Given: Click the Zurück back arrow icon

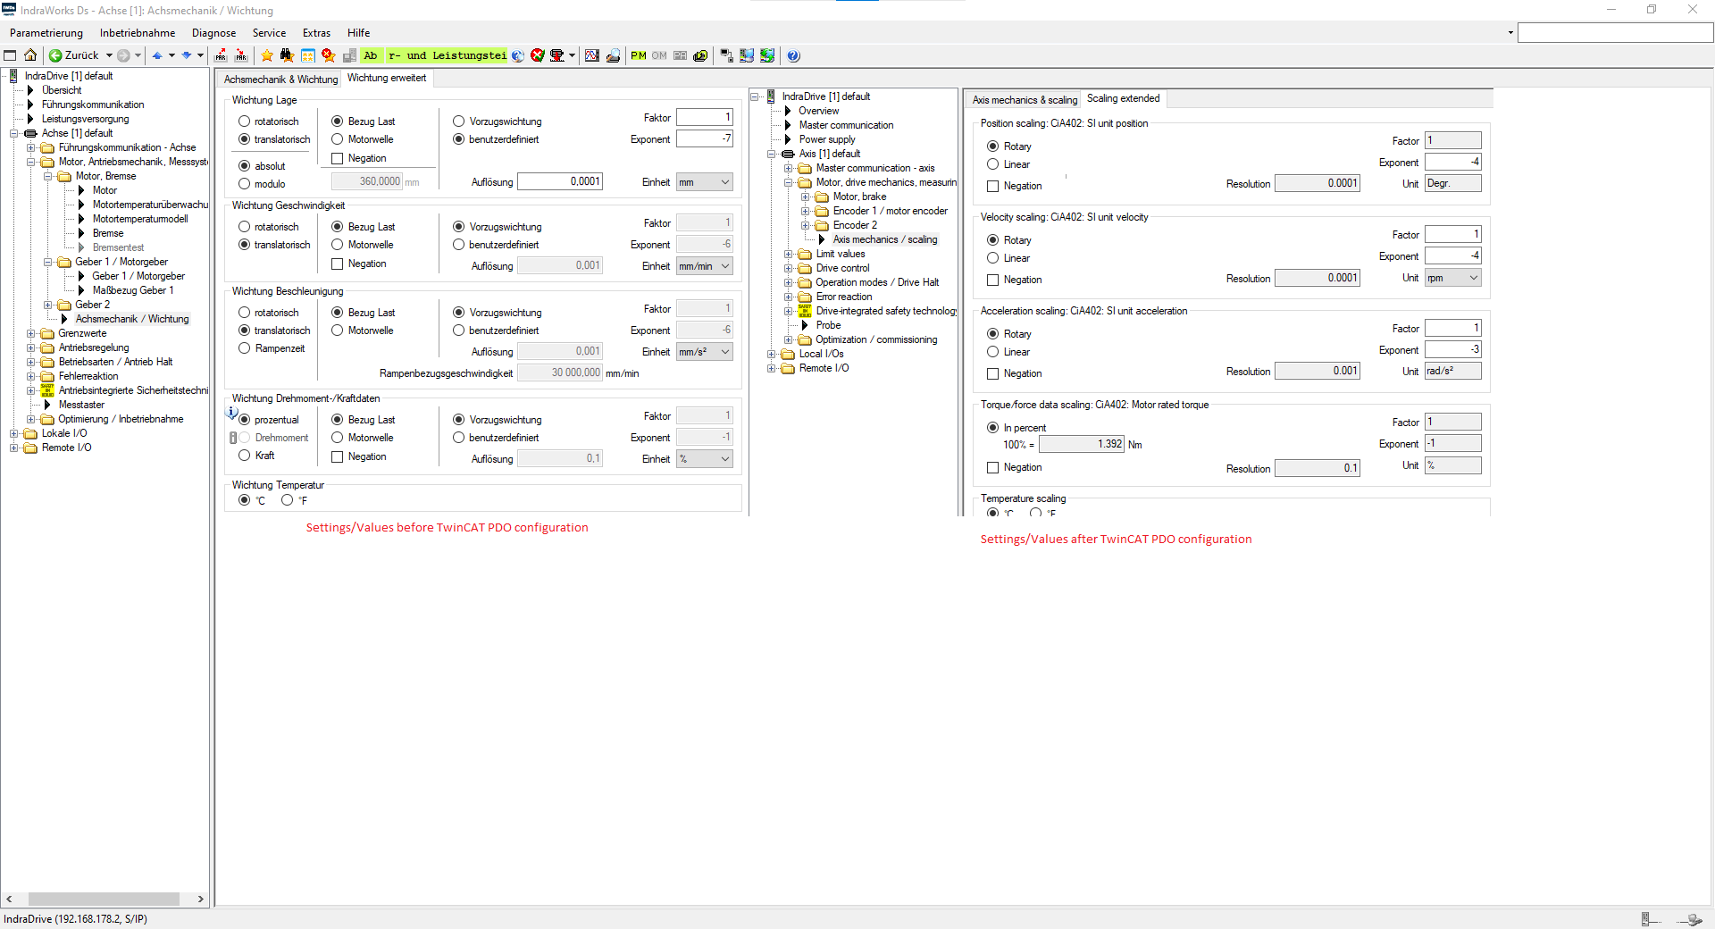Looking at the screenshot, I should (x=55, y=55).
